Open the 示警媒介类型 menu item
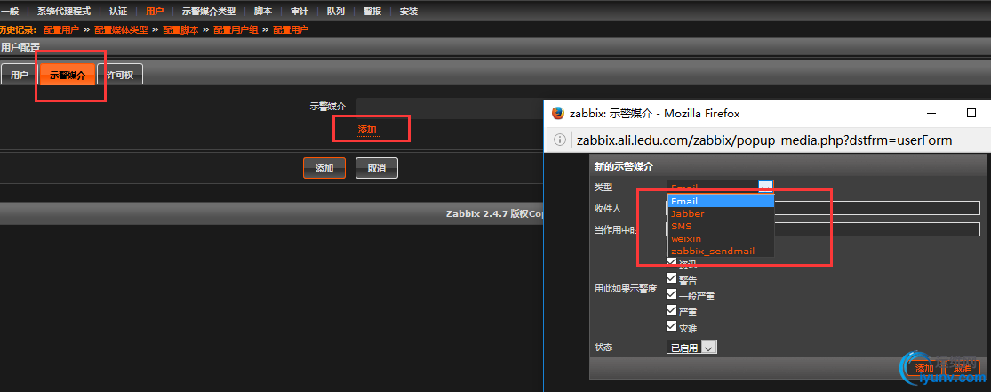991x392 pixels. pyautogui.click(x=209, y=12)
